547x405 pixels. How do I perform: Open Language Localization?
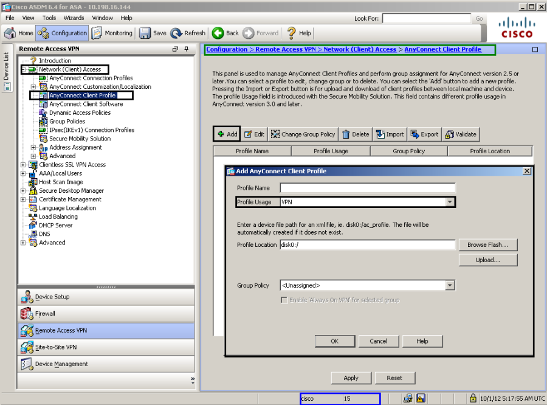coord(67,208)
